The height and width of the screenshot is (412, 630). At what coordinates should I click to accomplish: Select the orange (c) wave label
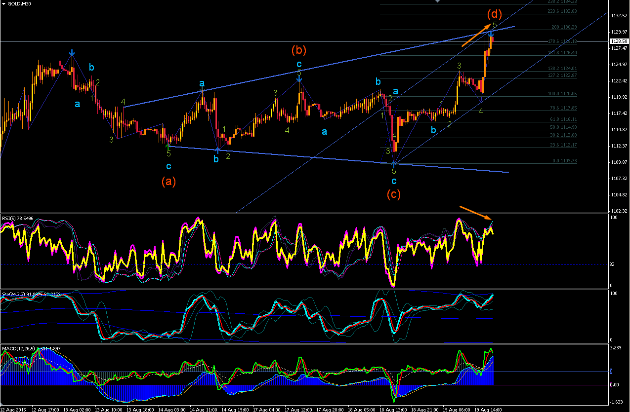tap(394, 194)
